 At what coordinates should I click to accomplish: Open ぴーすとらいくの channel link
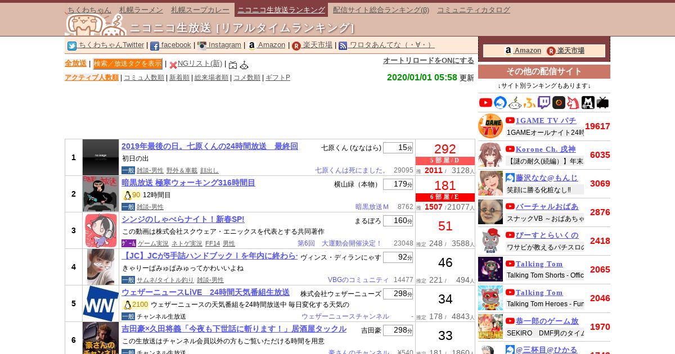[547, 235]
